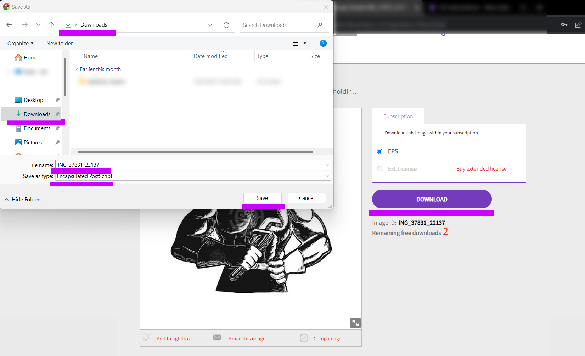
Task: Expand the File name dropdown arrow
Action: [327, 165]
